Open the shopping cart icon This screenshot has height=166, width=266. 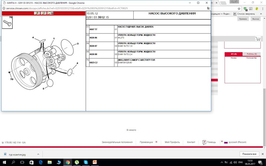(258, 39)
